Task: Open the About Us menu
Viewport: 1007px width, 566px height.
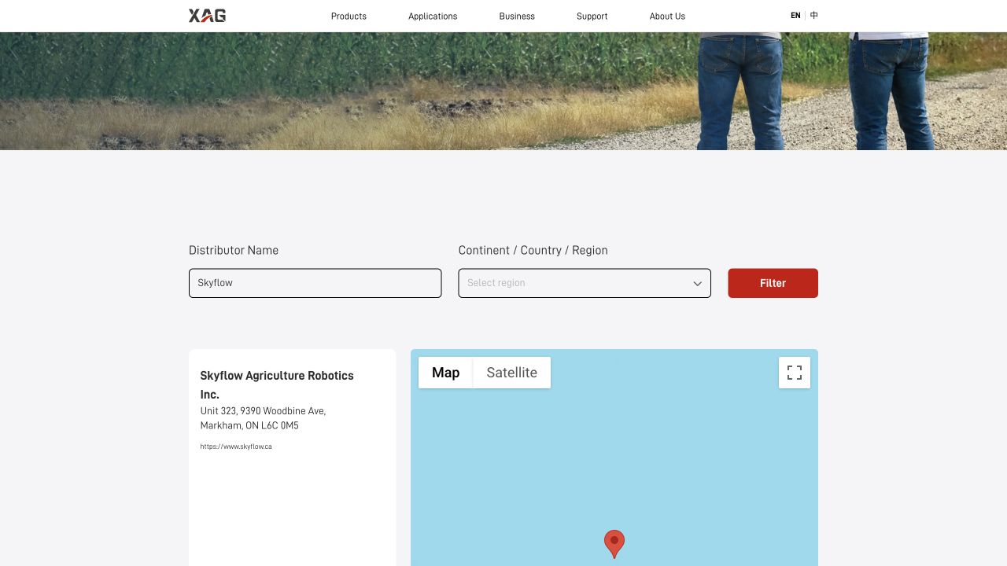Action: coord(667,16)
